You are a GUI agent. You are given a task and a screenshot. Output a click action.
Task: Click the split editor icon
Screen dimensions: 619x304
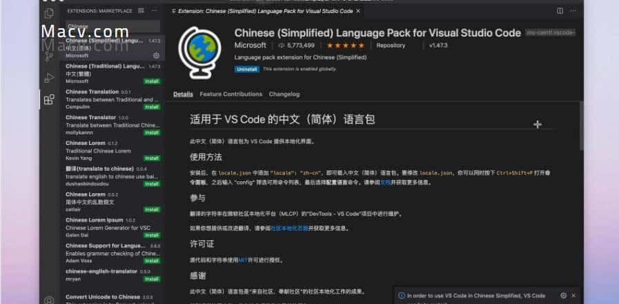click(x=560, y=11)
